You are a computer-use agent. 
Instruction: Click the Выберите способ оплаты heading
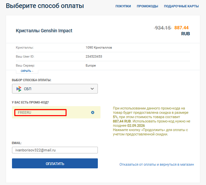coord(45,6)
